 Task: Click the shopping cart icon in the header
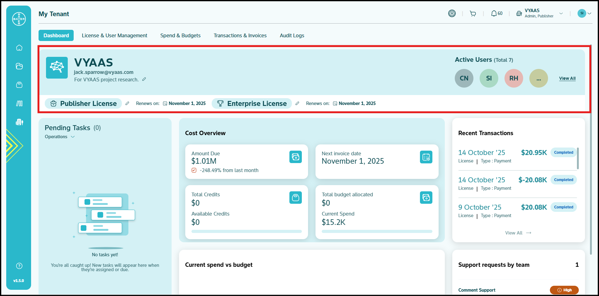coord(473,14)
